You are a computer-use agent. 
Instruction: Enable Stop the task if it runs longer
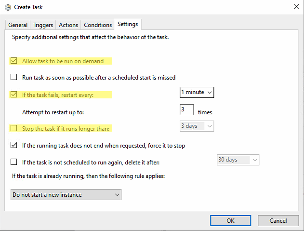(x=14, y=128)
